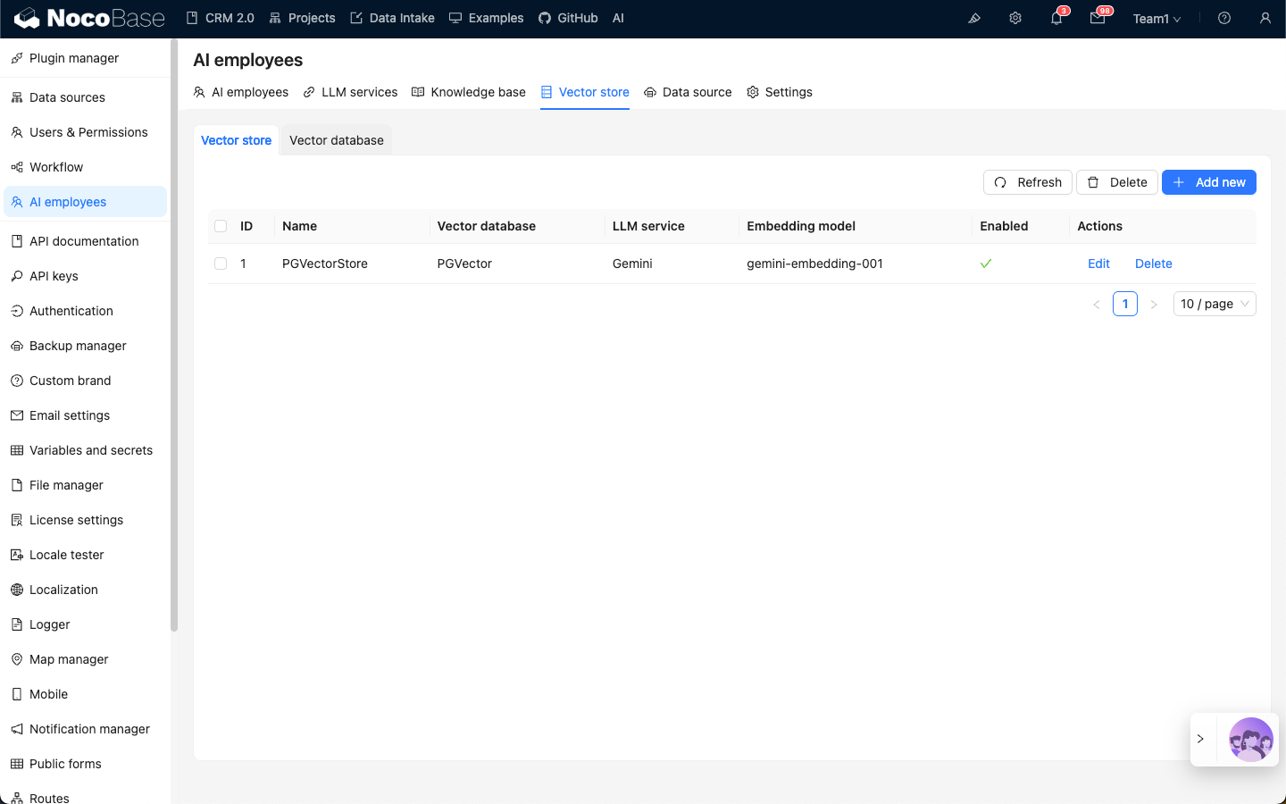Screen dimensions: 1286x804
Task: Open the mail messages icon
Action: 1098,19
